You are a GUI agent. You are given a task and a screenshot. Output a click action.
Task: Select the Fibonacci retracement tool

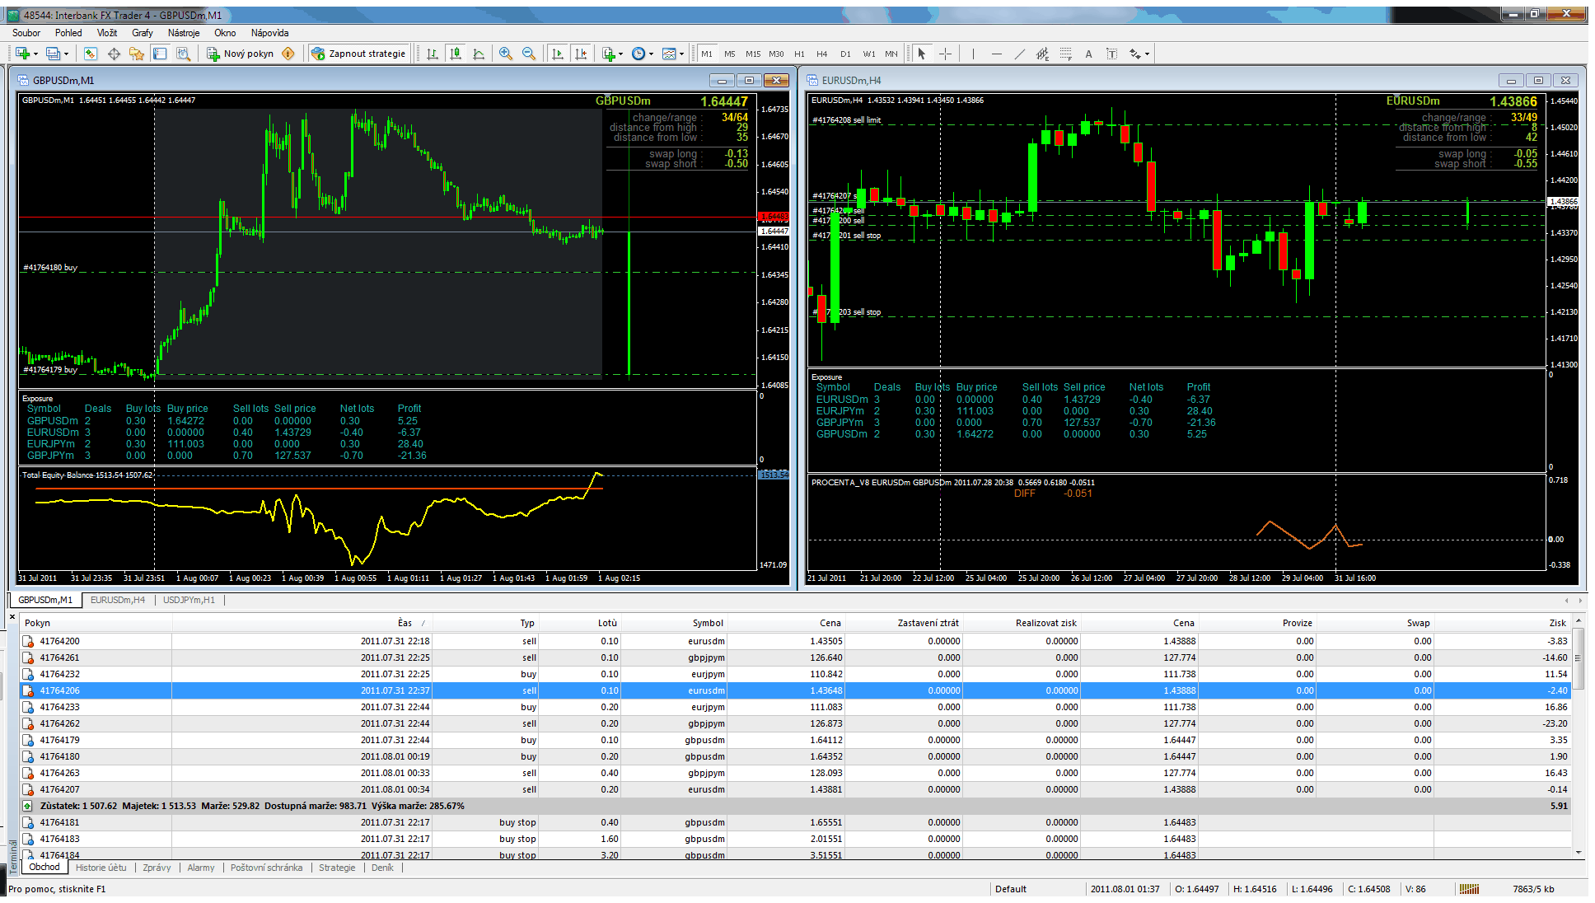(x=1065, y=54)
